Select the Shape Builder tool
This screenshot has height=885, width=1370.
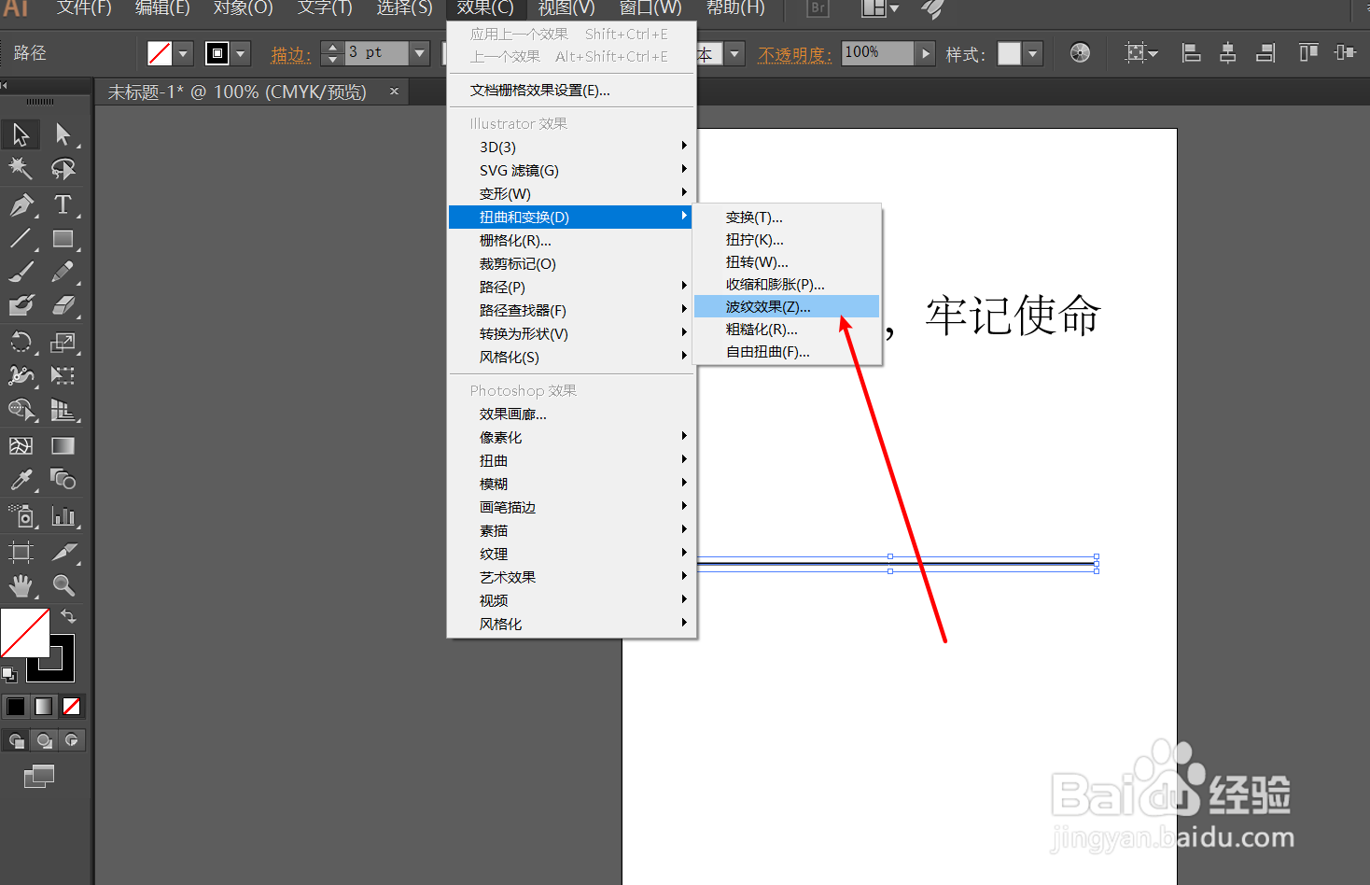pos(21,410)
